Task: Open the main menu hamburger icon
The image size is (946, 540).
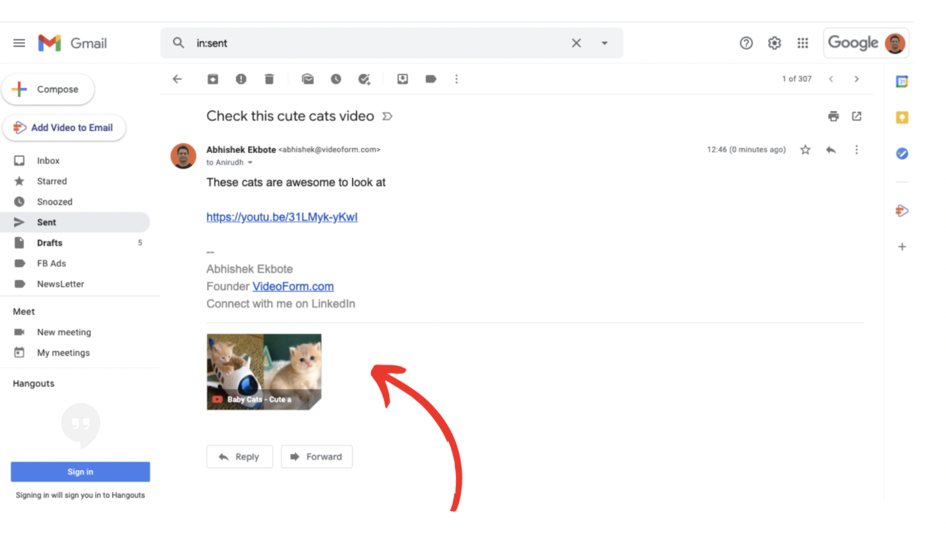Action: (x=19, y=43)
